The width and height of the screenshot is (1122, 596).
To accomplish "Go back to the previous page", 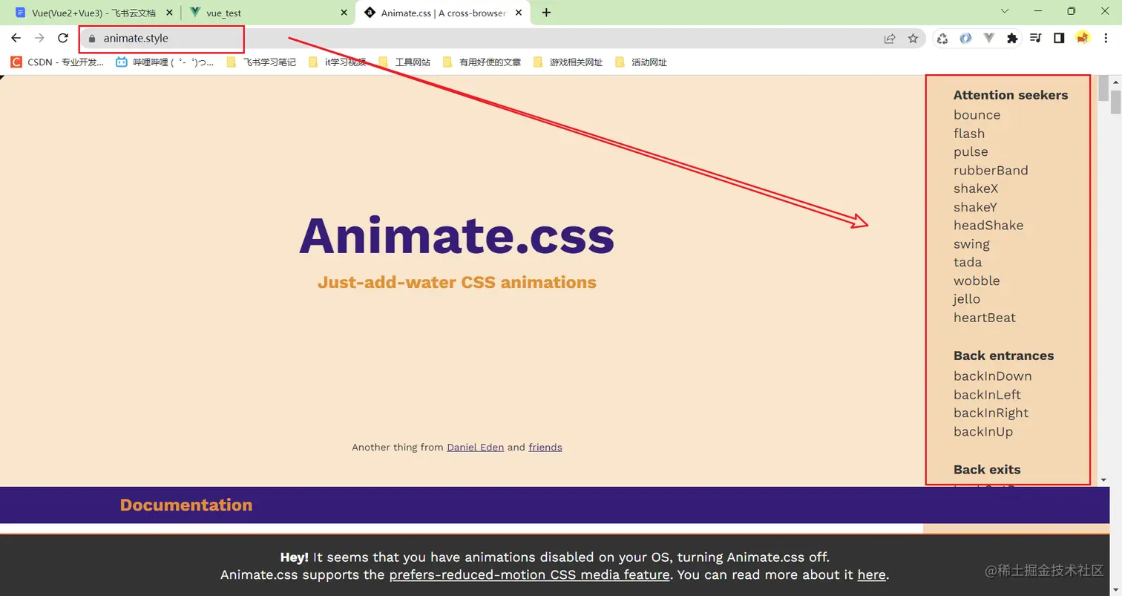I will click(x=16, y=38).
